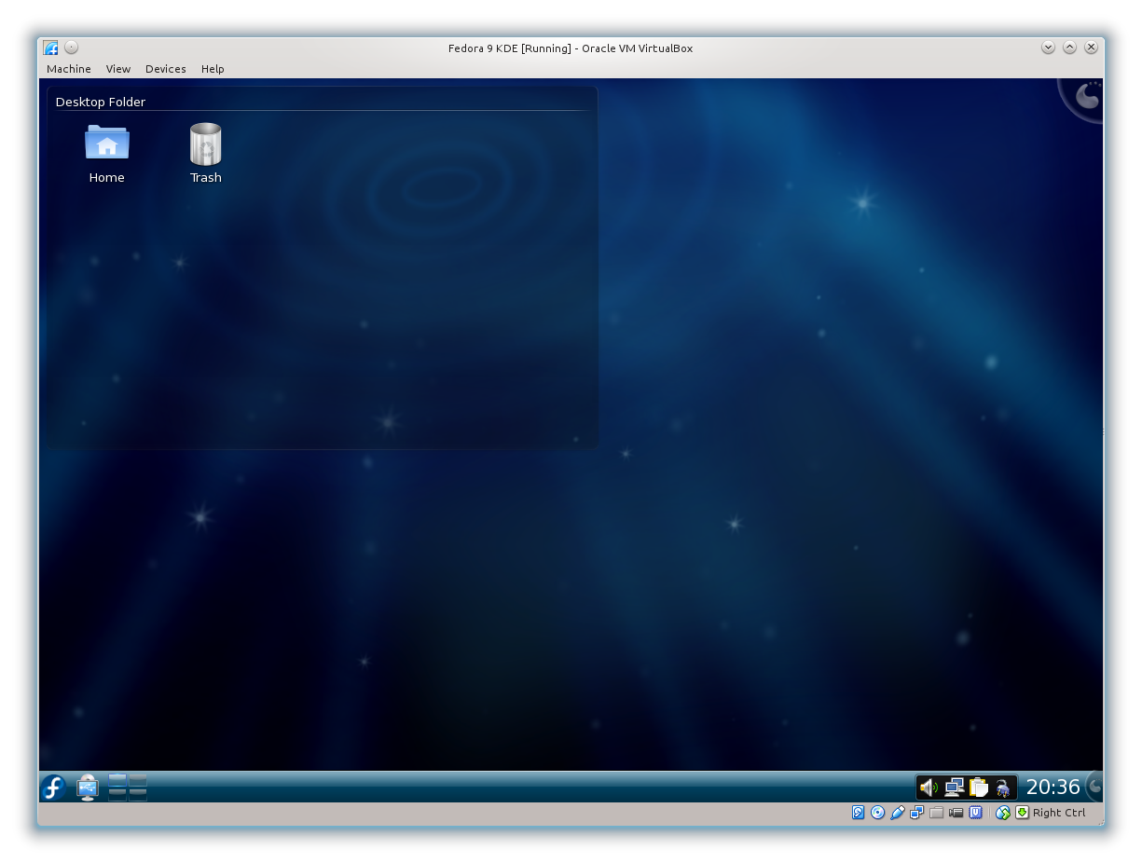The height and width of the screenshot is (863, 1142).
Task: Open the View menu
Action: pos(118,69)
